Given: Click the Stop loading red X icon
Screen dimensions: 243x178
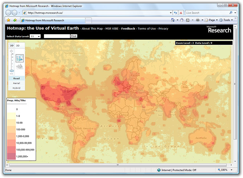Looking at the screenshot, I should [x=181, y=13].
